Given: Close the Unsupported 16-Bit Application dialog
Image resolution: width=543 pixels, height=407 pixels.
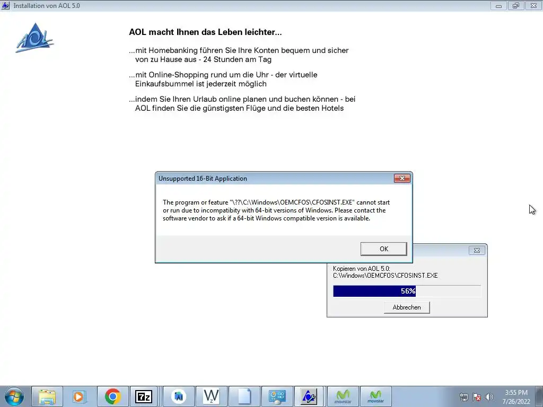Looking at the screenshot, I should pos(402,178).
